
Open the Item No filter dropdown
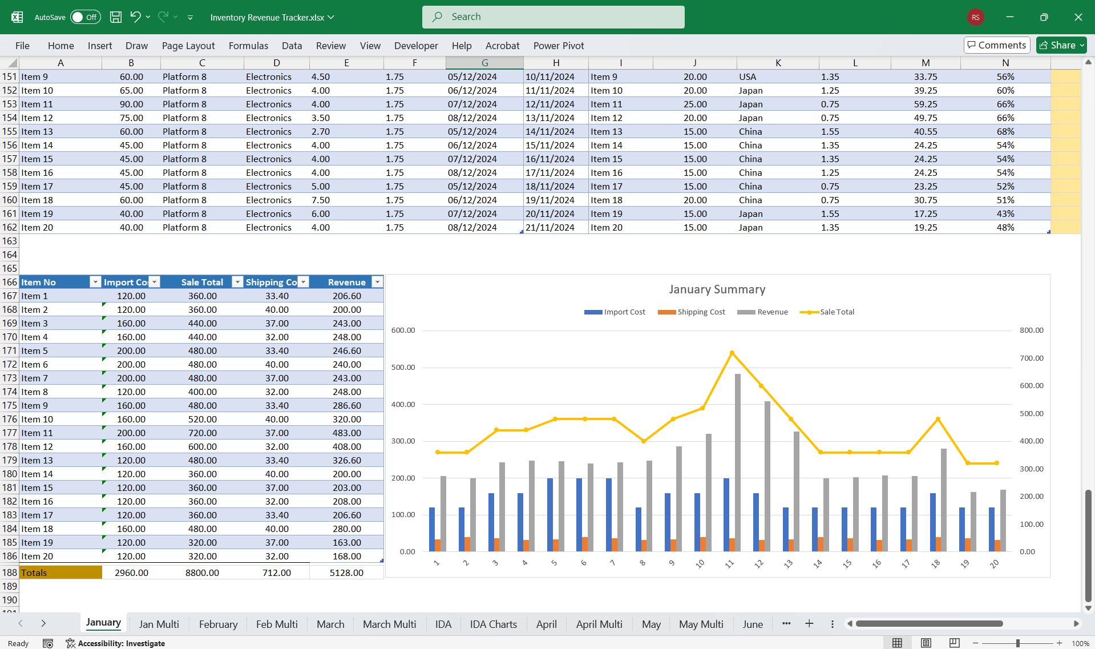click(95, 282)
